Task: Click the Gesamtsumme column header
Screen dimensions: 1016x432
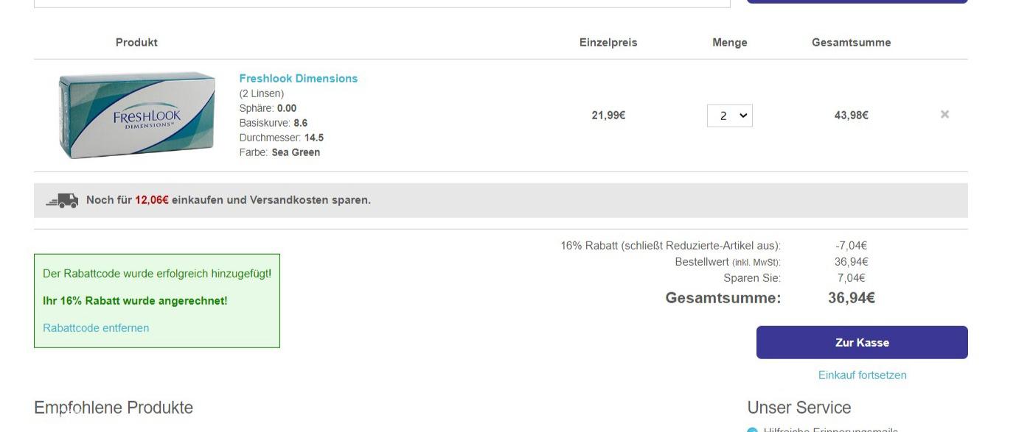Action: click(852, 43)
